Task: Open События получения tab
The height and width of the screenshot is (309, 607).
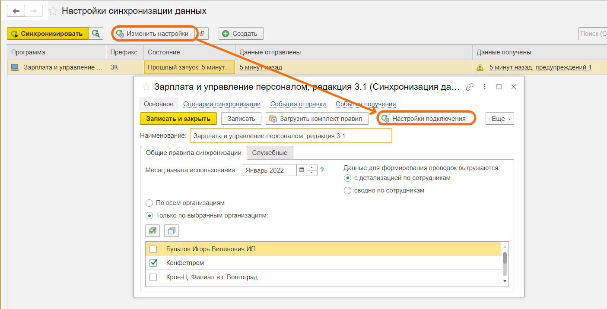Action: pos(365,104)
